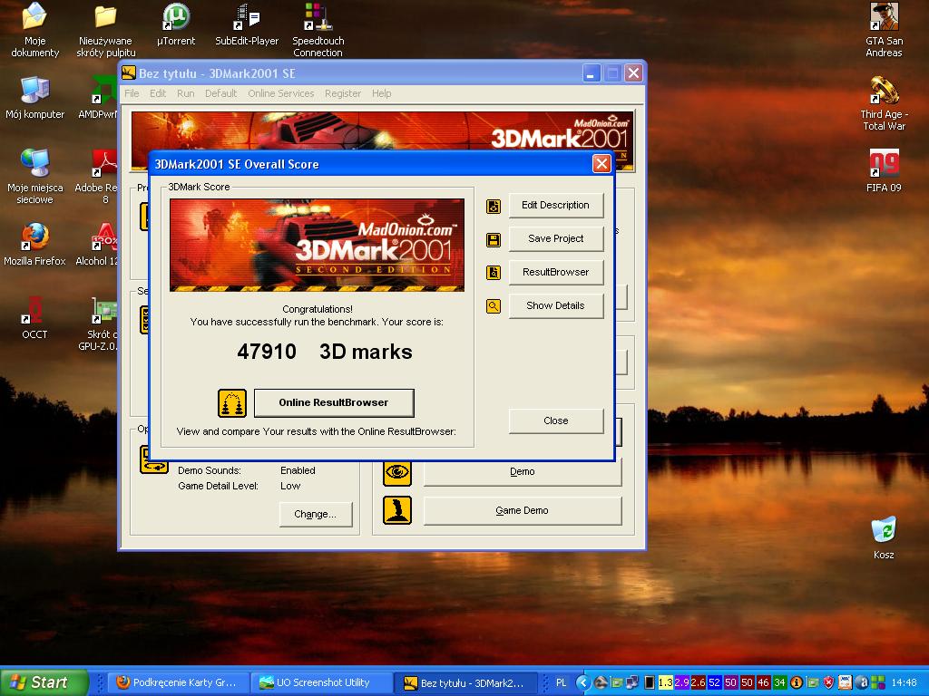Click Bez tytułu - 3DMark2... taskbar button
929x696 pixels.
[467, 682]
